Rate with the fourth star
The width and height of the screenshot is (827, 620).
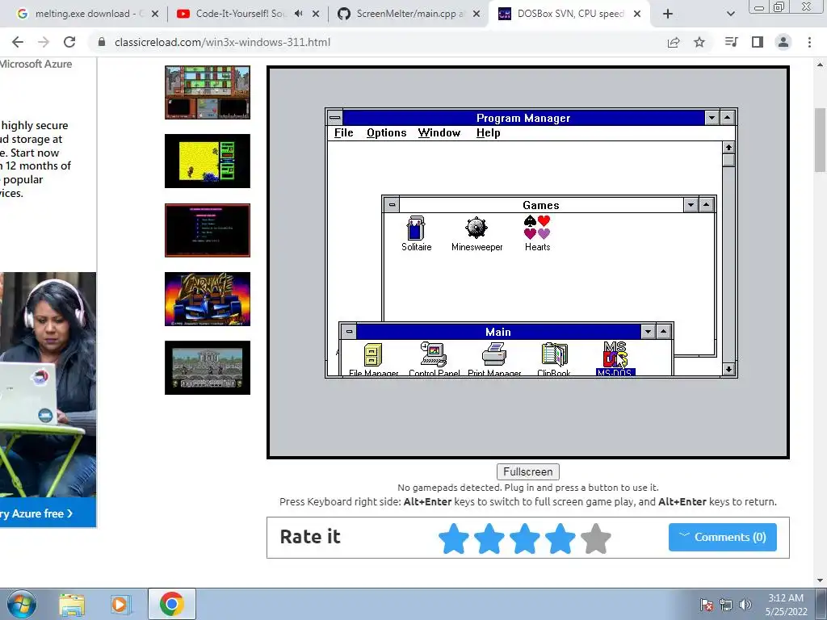tap(560, 538)
